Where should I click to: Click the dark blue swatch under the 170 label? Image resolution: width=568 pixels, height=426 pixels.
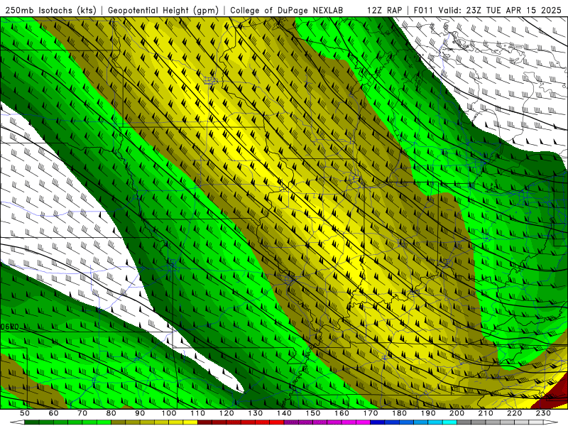pyautogui.click(x=378, y=422)
